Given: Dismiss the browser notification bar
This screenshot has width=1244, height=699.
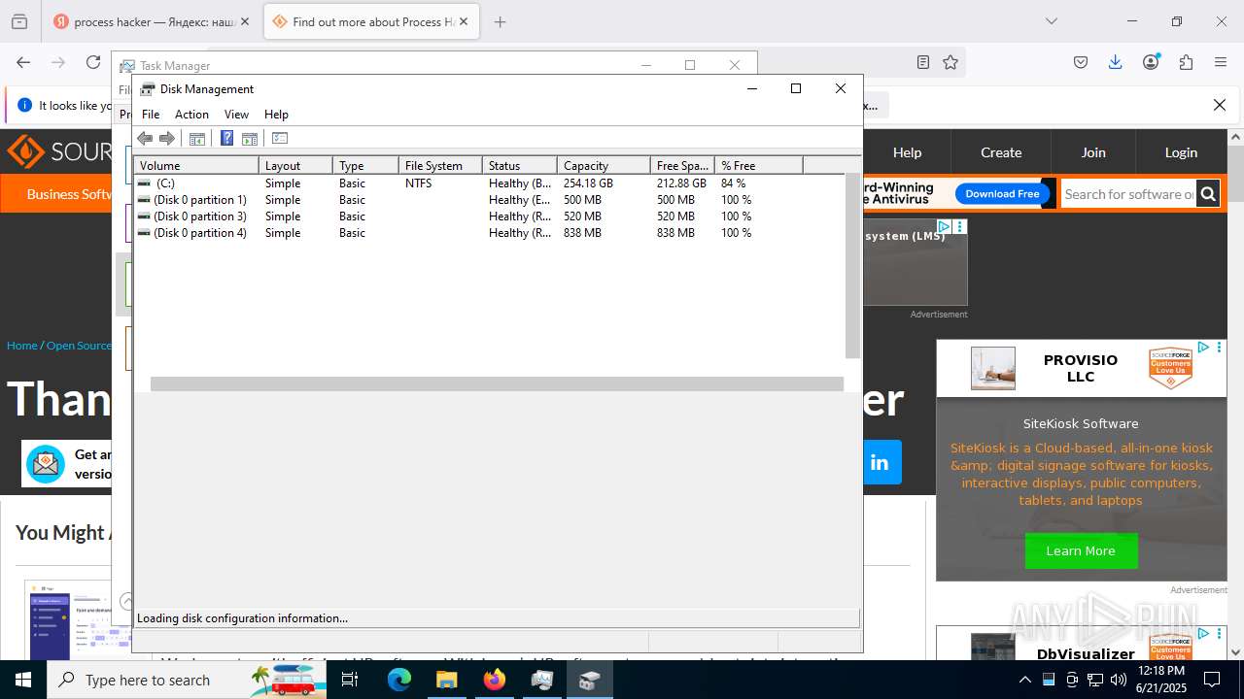Looking at the screenshot, I should click(x=1220, y=105).
